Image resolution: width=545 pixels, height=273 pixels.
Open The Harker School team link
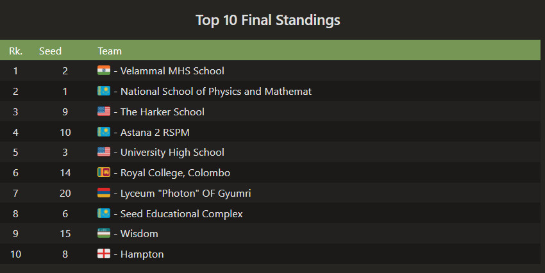click(x=162, y=112)
